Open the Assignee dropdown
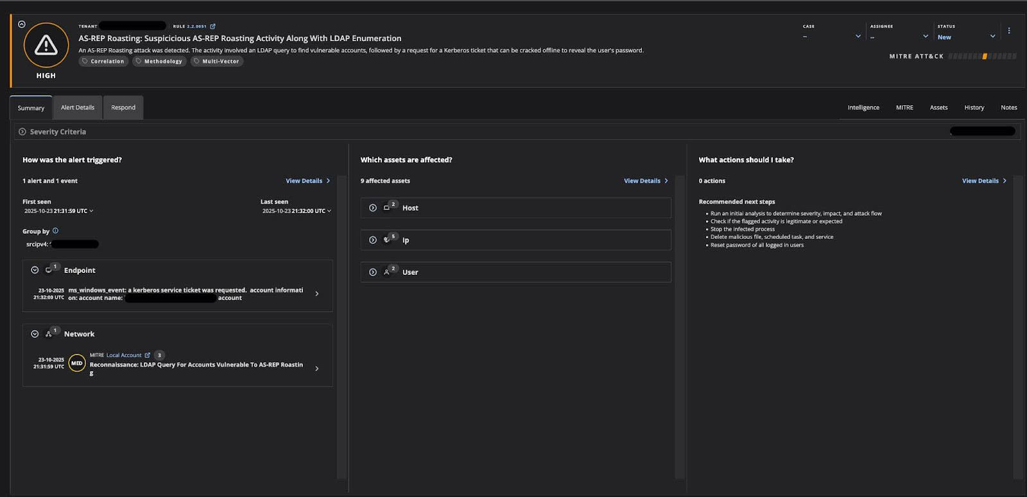The height and width of the screenshot is (497, 1027). [x=925, y=37]
